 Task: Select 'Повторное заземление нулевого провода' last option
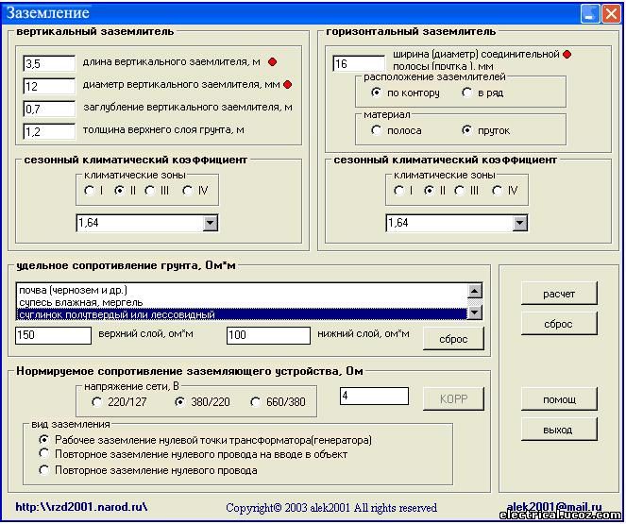43,469
